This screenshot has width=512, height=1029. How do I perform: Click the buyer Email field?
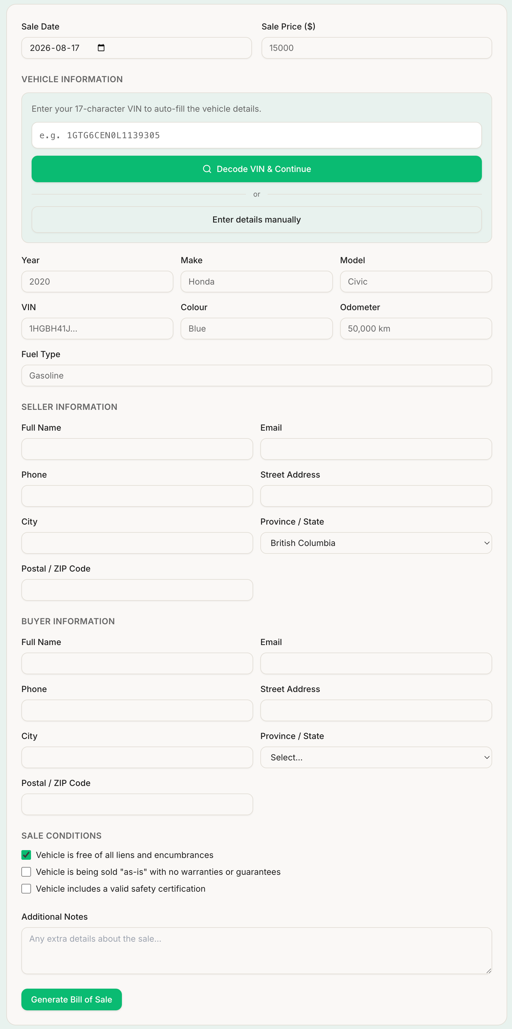coord(376,663)
